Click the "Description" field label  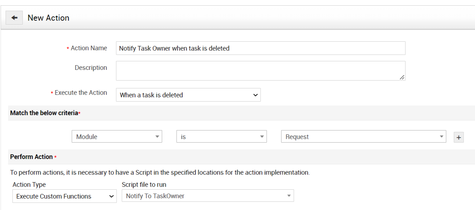coord(91,68)
